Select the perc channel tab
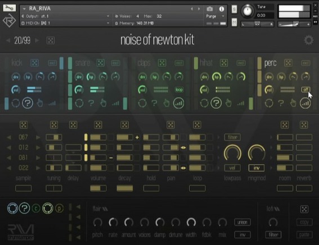This screenshot has width=319, height=245. point(270,63)
